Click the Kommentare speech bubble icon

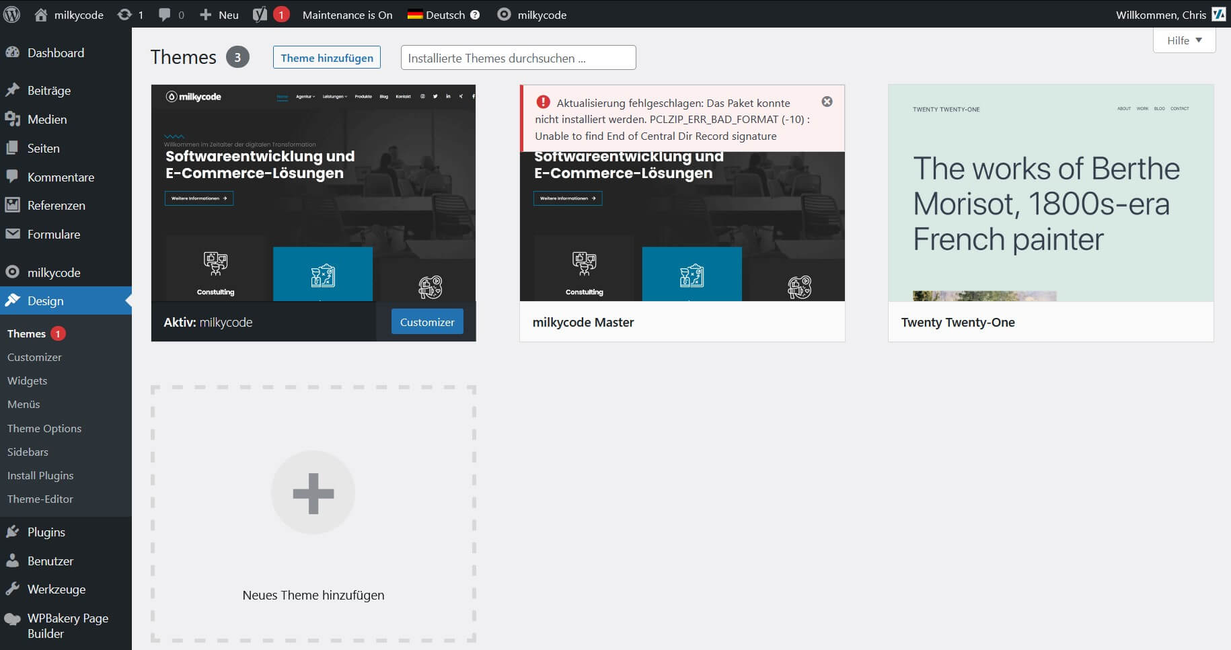(x=12, y=177)
